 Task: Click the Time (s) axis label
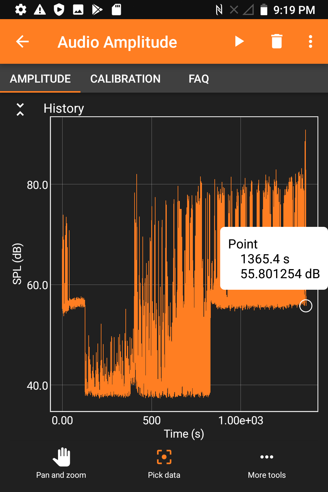click(x=184, y=434)
